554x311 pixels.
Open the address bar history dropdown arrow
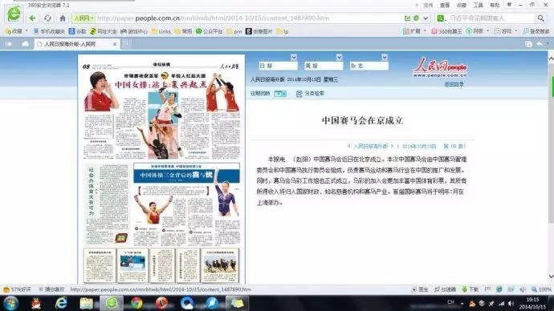coord(426,18)
